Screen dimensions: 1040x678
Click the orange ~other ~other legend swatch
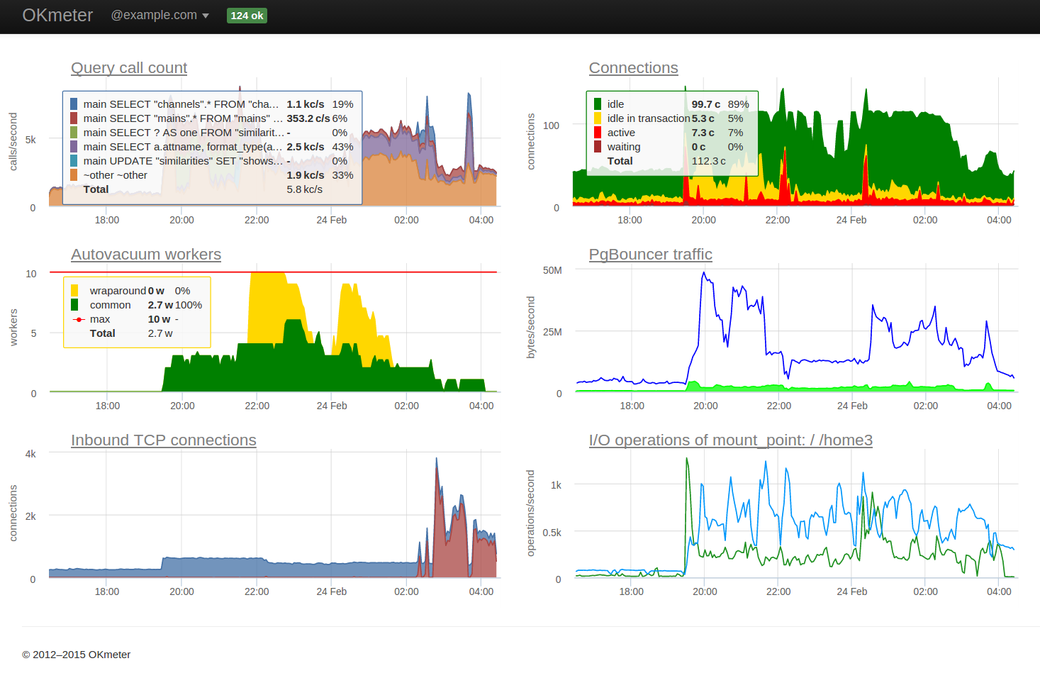(x=74, y=175)
